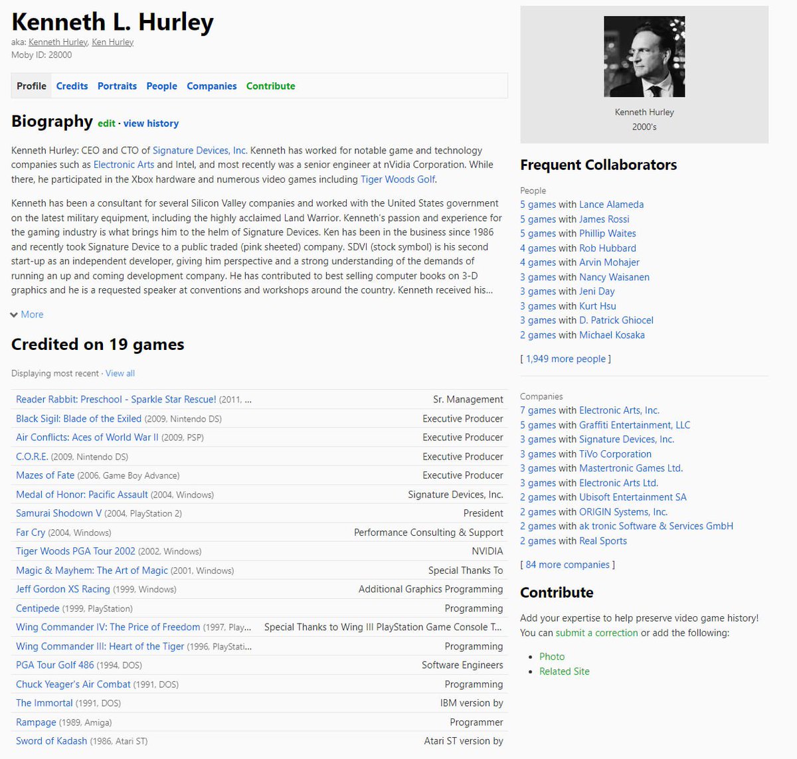Open Samurai Shodown V game page

pos(59,513)
